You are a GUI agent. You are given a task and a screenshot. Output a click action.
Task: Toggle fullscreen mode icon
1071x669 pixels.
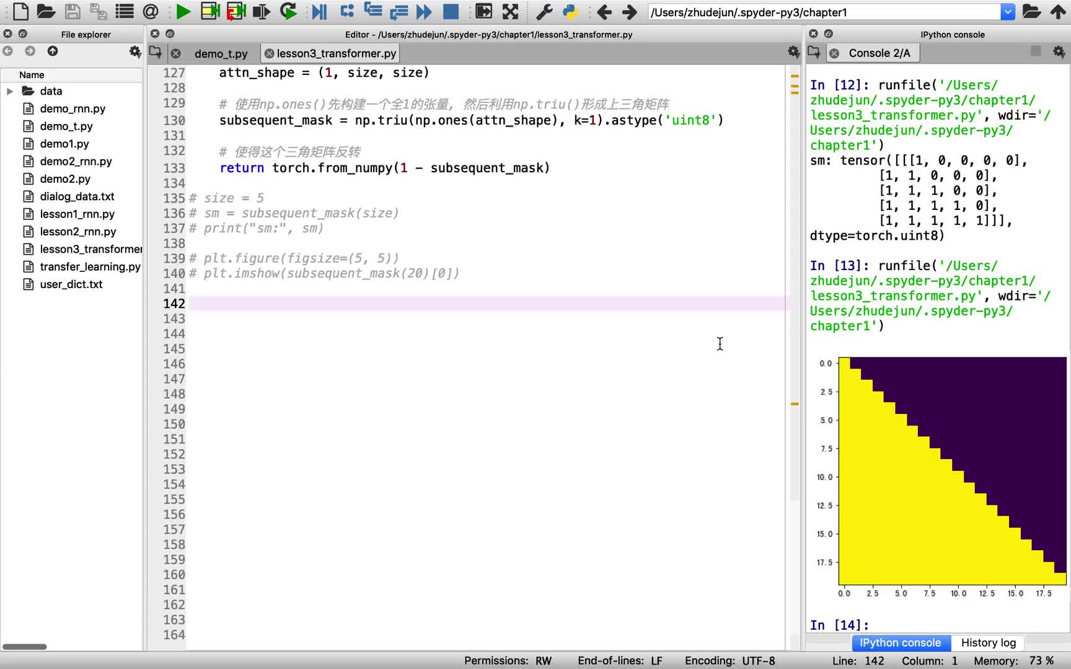point(510,11)
